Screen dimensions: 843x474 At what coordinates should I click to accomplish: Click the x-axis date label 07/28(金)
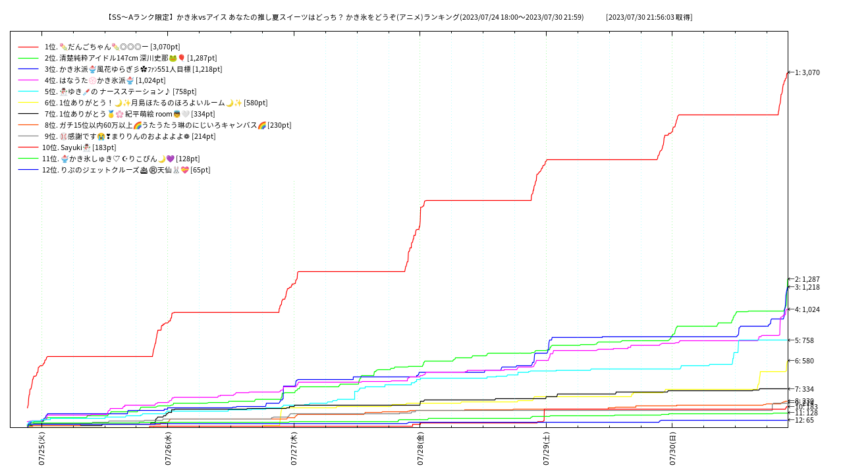point(420,449)
